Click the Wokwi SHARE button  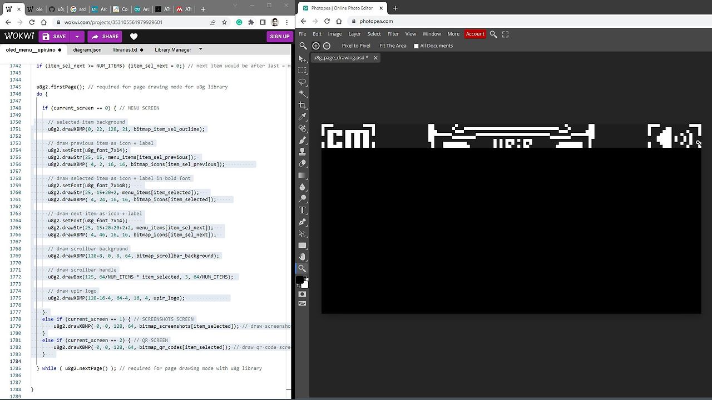[105, 37]
